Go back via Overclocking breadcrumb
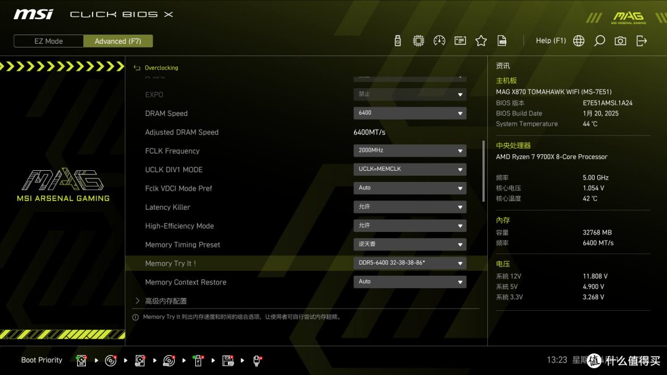The height and width of the screenshot is (375, 667). 161,68
